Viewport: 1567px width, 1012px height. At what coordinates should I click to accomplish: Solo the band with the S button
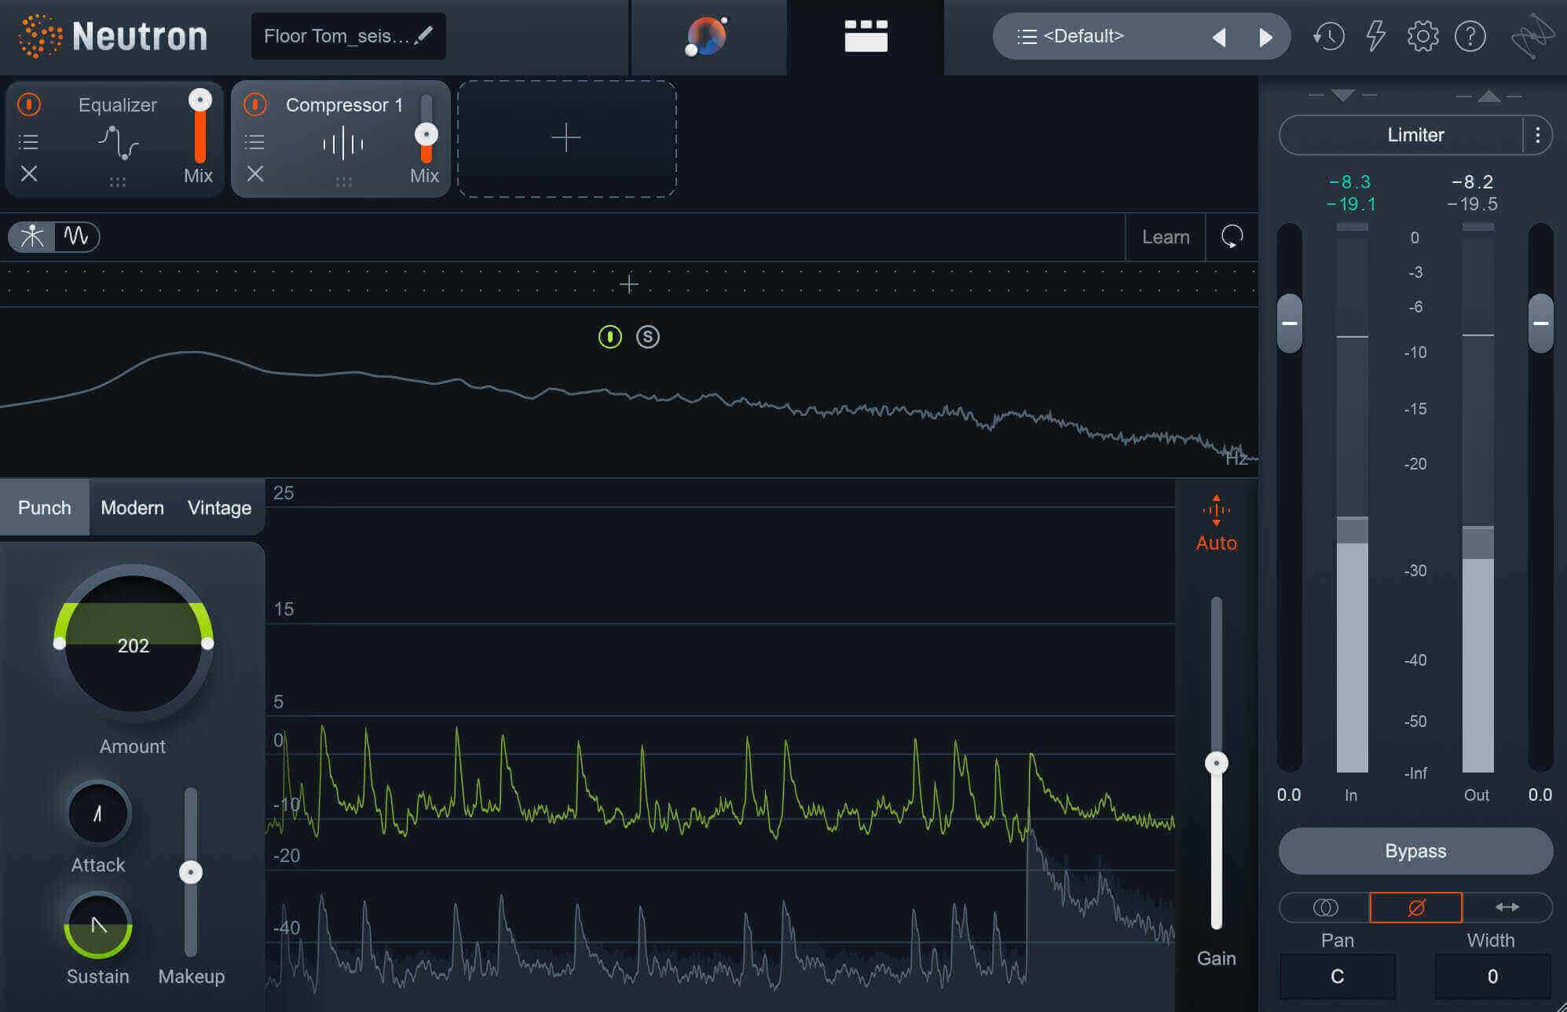(647, 337)
